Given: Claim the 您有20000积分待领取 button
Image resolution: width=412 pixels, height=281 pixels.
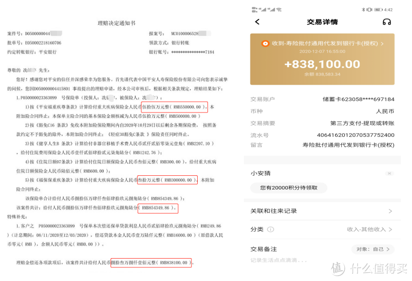Looking at the screenshot, I should click(288, 187).
